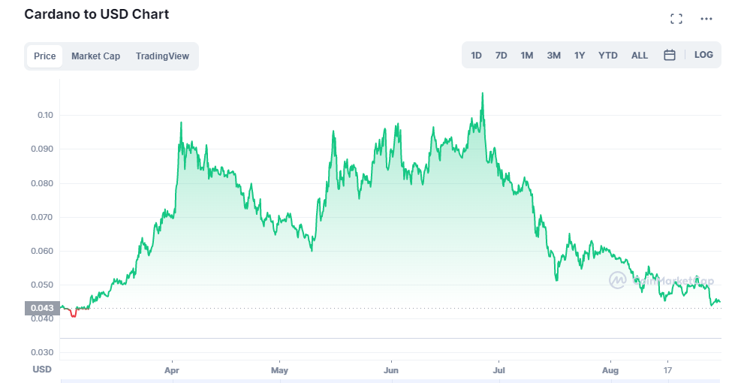Select the 3M time range
Image resolution: width=741 pixels, height=383 pixels.
click(x=554, y=56)
